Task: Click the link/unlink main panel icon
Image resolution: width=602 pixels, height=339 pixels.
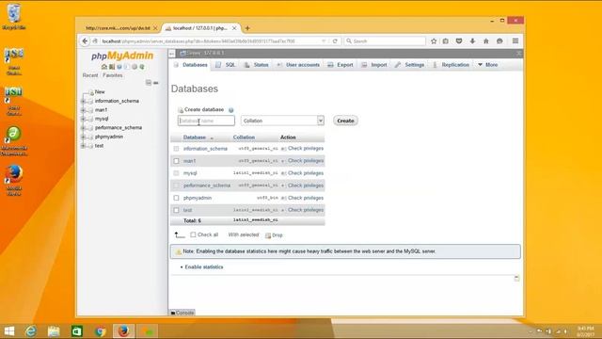Action: tap(156, 83)
